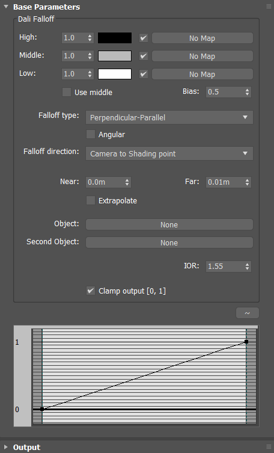Open the Falloff direction dropdown

pyautogui.click(x=169, y=153)
